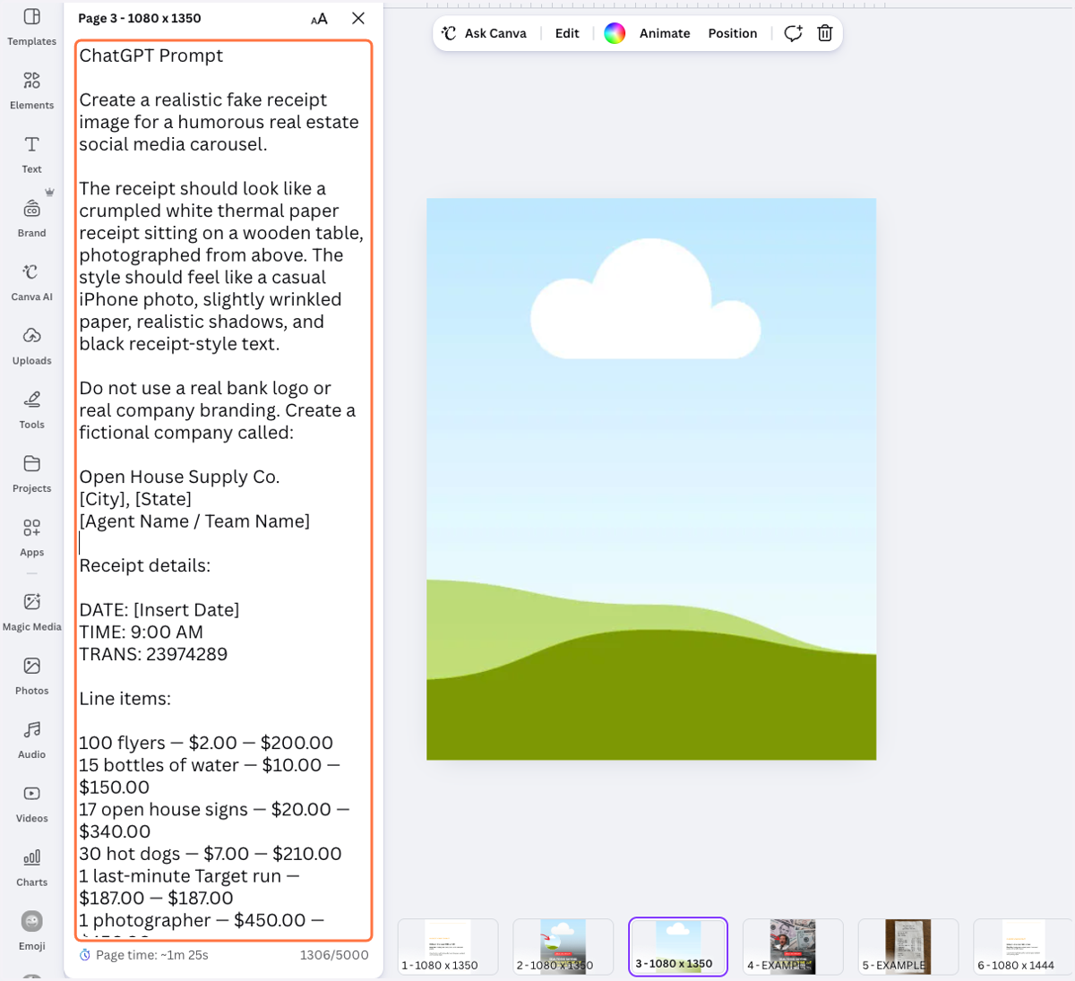The image size is (1075, 981).
Task: Open the Charts sidebar panel
Action: coord(31,866)
